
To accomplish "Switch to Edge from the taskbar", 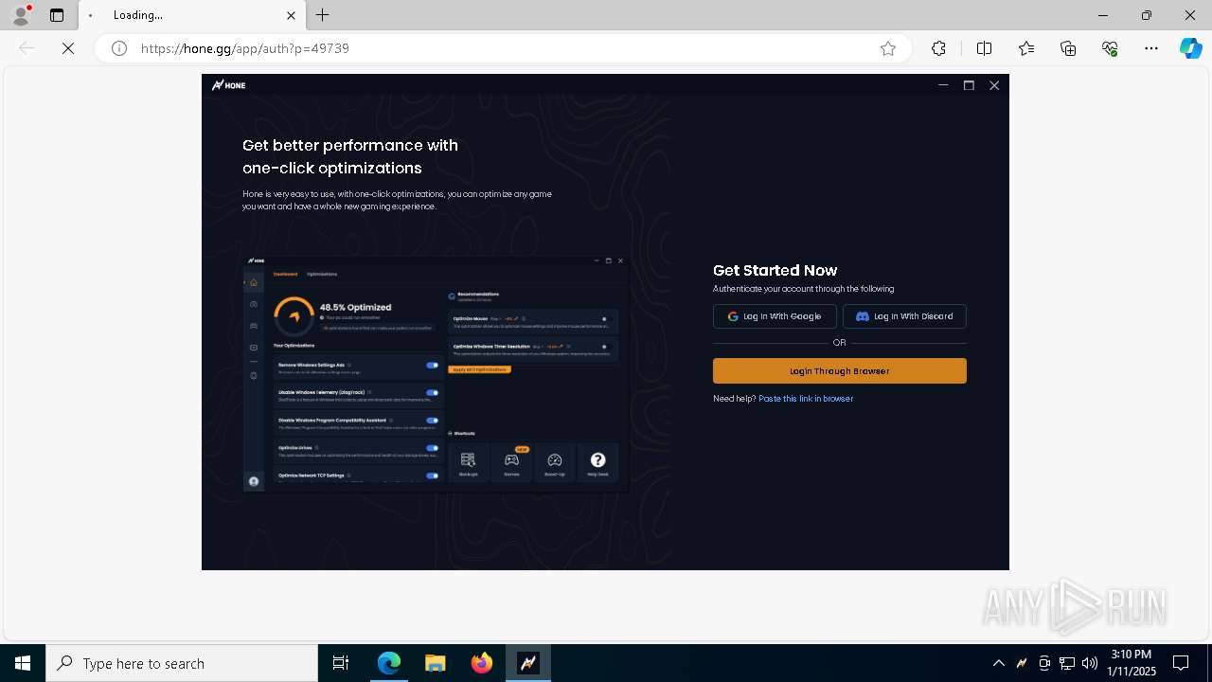I will [x=389, y=663].
